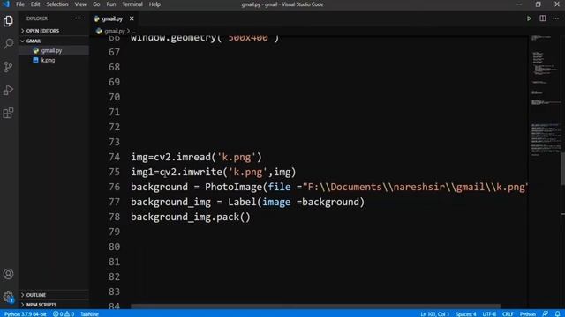This screenshot has width=565, height=317.
Task: Click TabNine in status bar
Action: click(x=89, y=313)
